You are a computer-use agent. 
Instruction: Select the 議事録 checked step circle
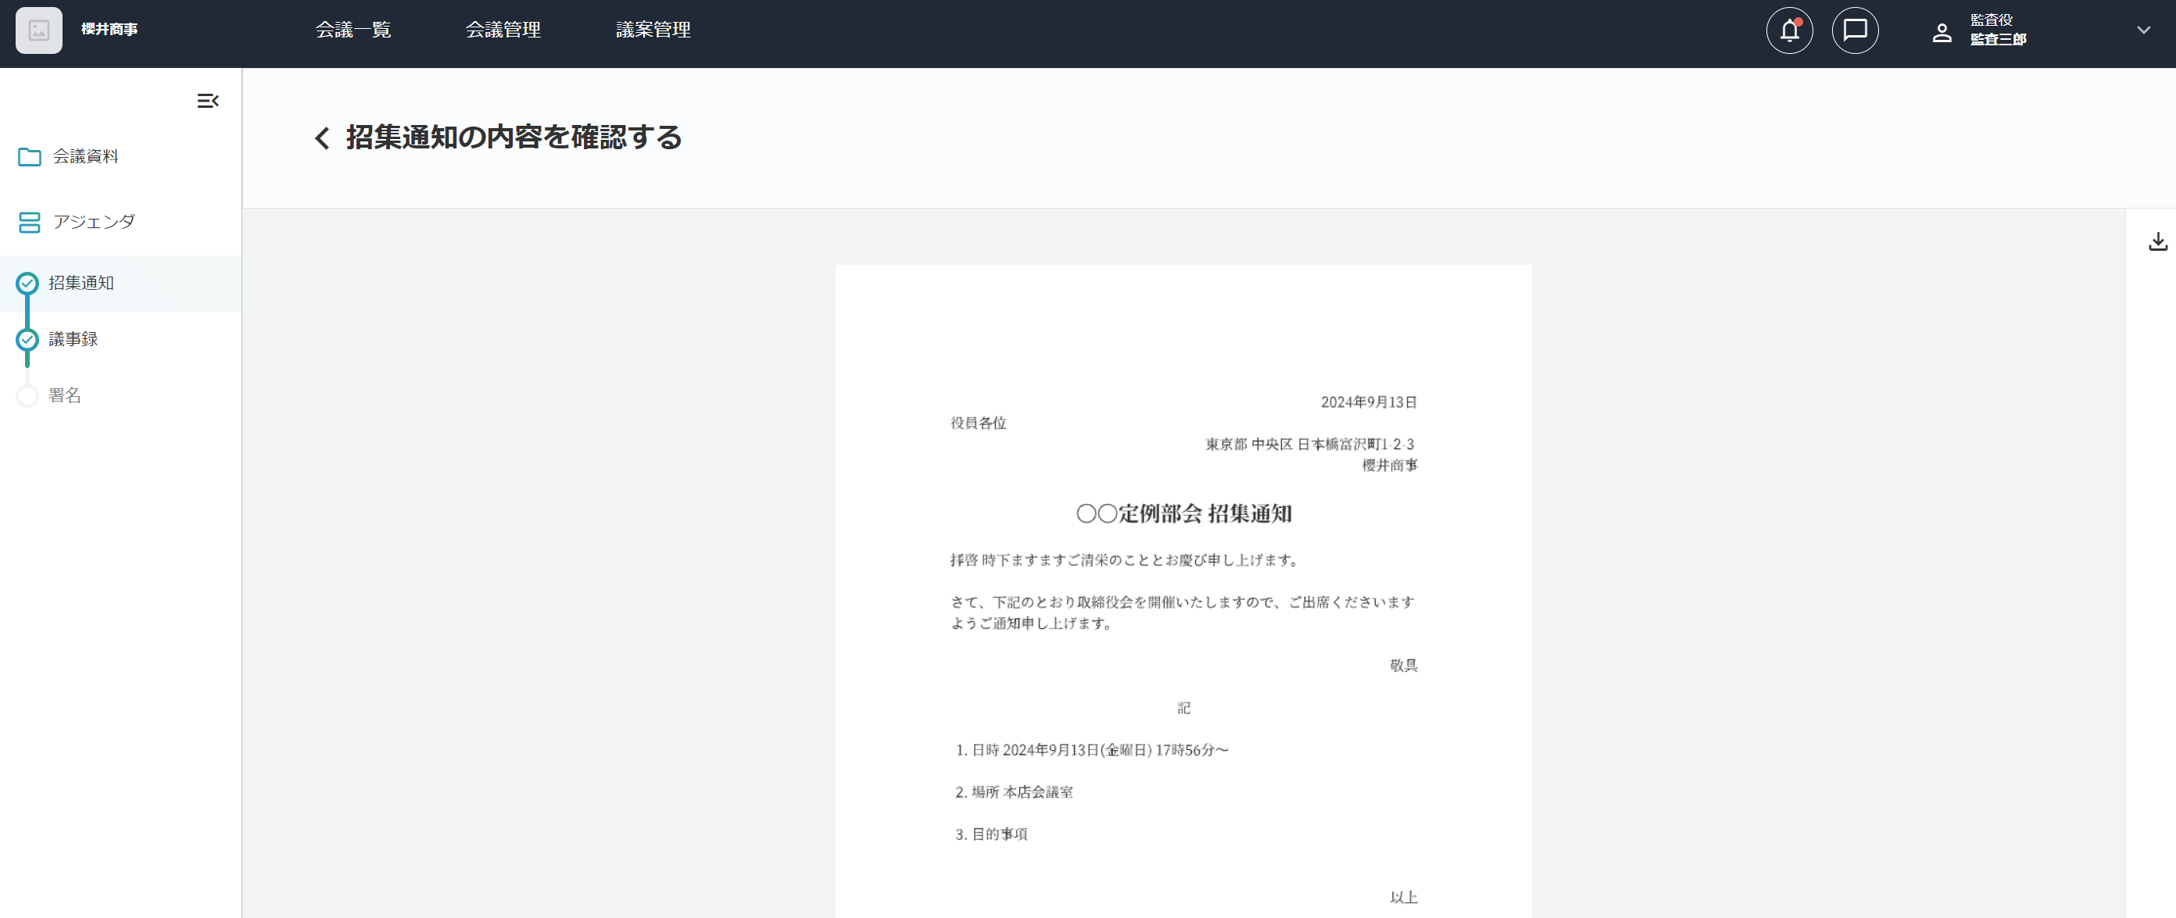point(28,340)
